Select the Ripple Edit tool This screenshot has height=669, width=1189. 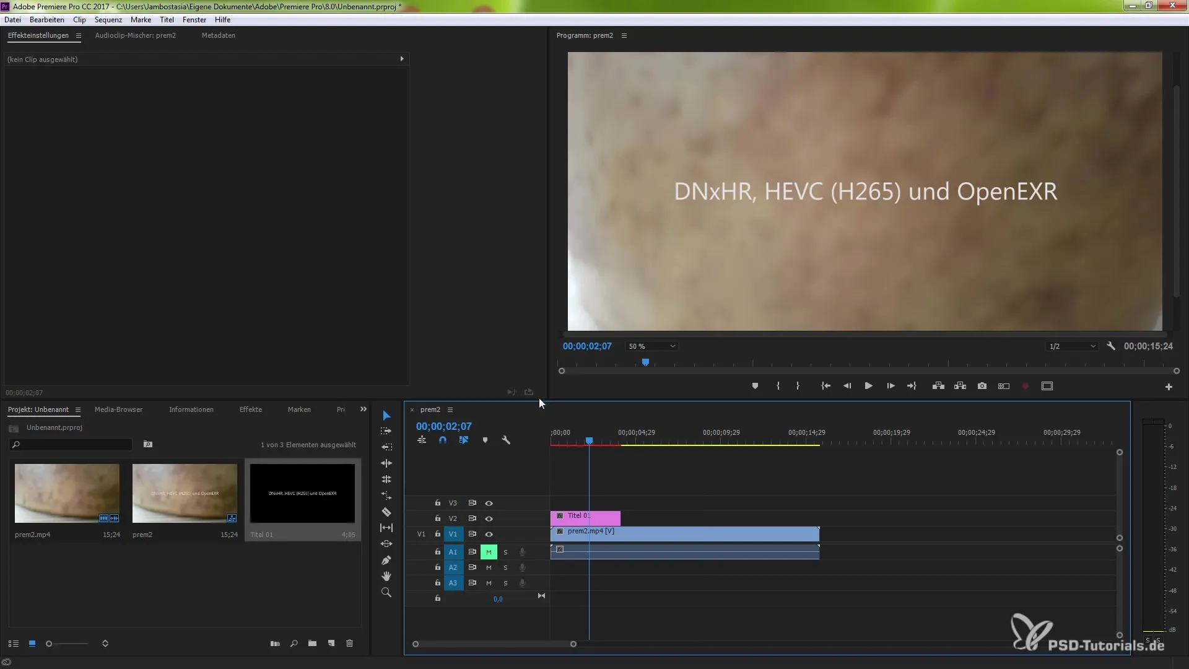pyautogui.click(x=386, y=447)
